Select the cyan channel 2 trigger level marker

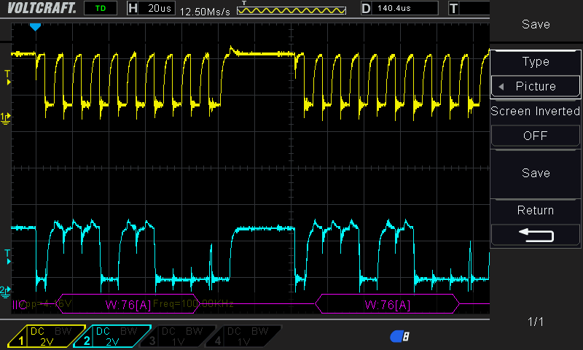pyautogui.click(x=7, y=256)
